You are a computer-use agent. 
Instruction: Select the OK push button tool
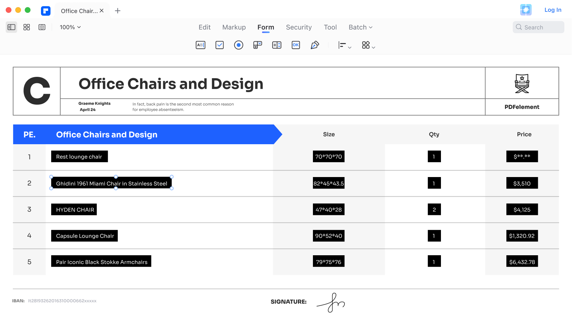click(296, 45)
